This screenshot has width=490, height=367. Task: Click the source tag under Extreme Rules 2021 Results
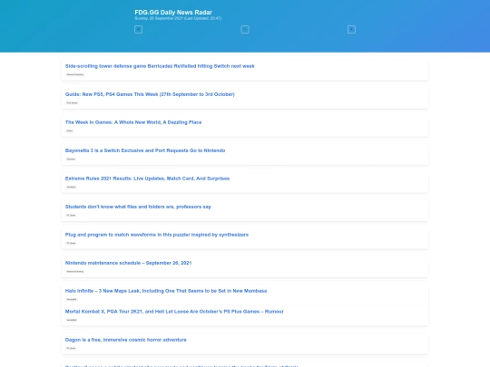click(71, 187)
